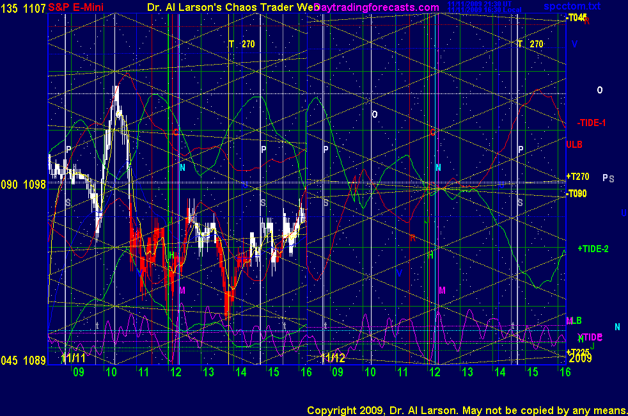Click the yellow '+T270' line label
This screenshot has height=416, width=628.
(577, 177)
